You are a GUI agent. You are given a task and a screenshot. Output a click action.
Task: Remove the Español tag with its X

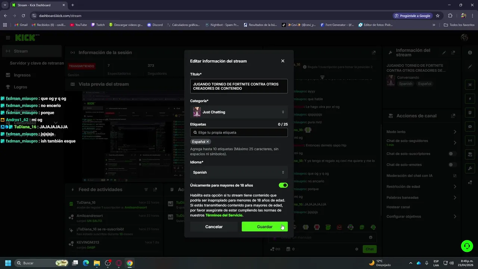tap(208, 142)
